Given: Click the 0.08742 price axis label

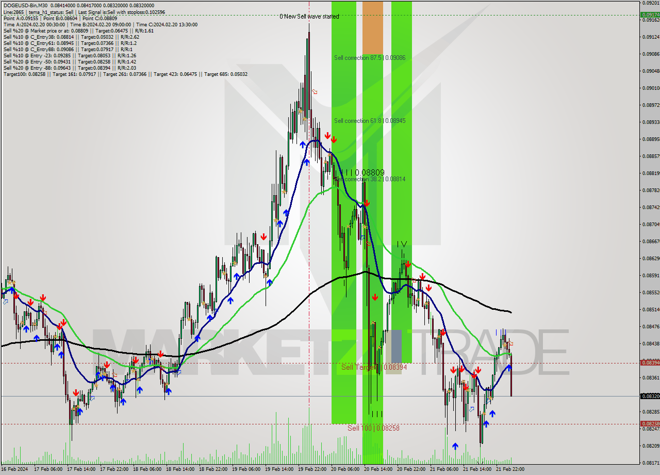Looking at the screenshot, I should pos(651,207).
